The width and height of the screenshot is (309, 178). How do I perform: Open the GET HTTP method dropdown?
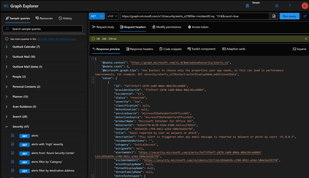pyautogui.click(x=97, y=16)
